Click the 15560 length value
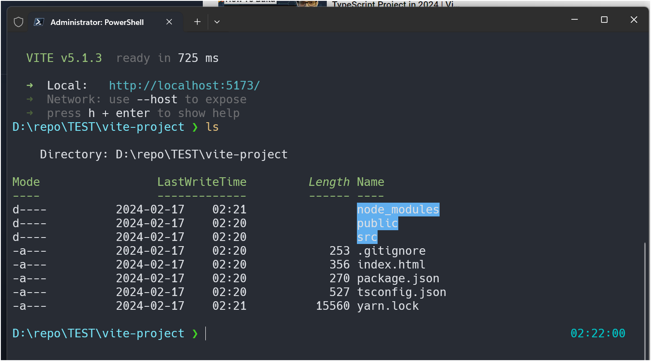651x361 pixels. [x=333, y=306]
